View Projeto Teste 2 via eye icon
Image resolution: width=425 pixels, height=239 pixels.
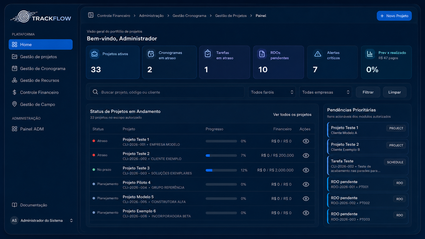point(306,155)
